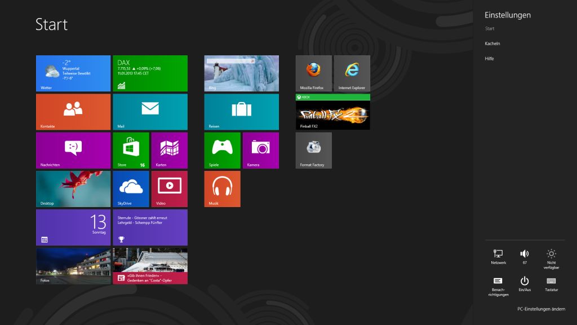Viewport: 577px width, 325px height.
Task: Open the Wetter weather tile
Action: [73, 73]
